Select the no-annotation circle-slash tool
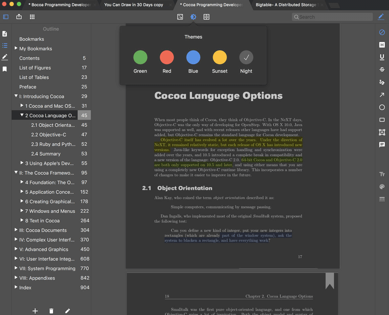The height and width of the screenshot is (315, 389). pos(382,32)
